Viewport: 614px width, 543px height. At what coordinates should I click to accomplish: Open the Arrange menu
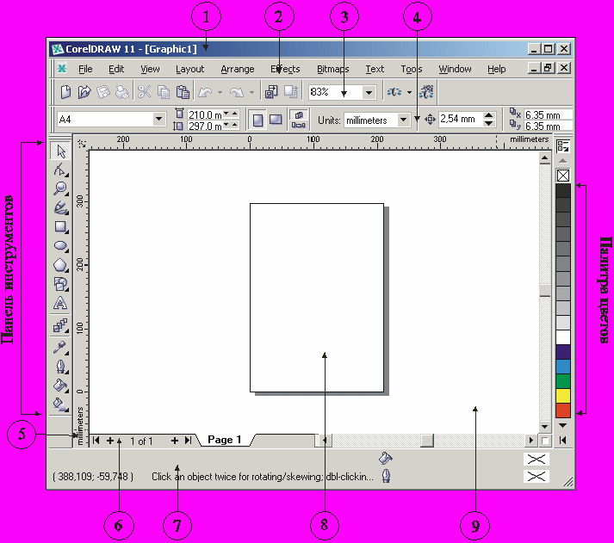(x=238, y=69)
